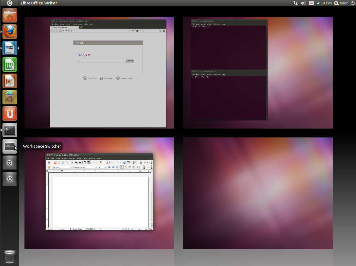Open Ubuntu Software Center launcher icon
The width and height of the screenshot is (356, 266).
pos(10,97)
